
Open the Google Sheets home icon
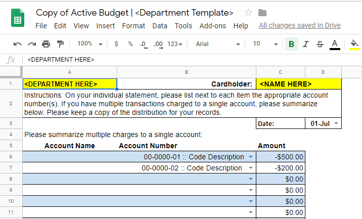pos(18,19)
